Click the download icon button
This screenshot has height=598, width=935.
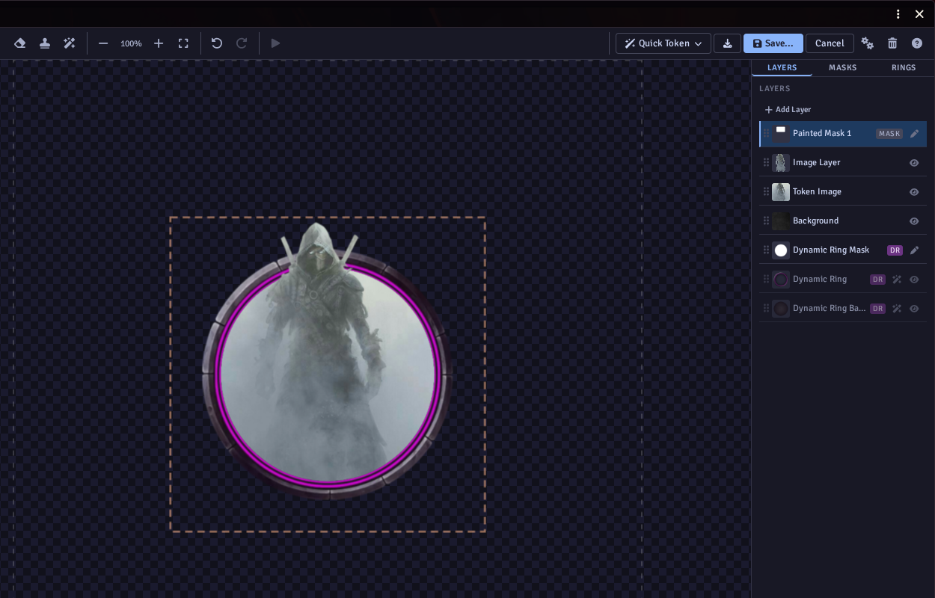(727, 43)
